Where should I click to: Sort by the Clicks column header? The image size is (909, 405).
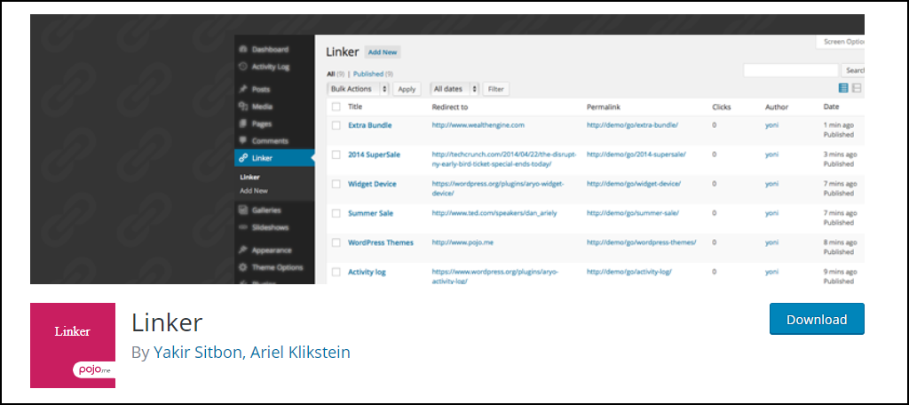coord(721,107)
